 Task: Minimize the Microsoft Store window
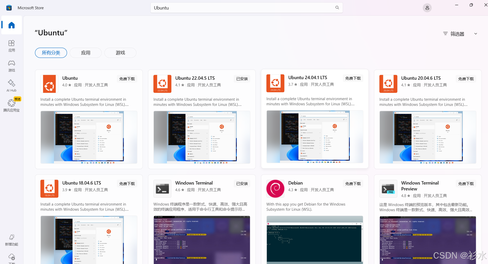457,5
